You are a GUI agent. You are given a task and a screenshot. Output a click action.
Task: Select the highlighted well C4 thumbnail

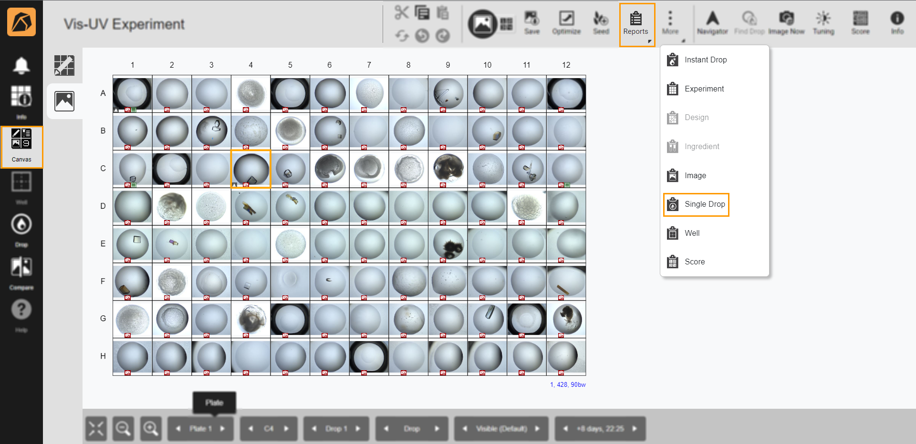coord(250,169)
